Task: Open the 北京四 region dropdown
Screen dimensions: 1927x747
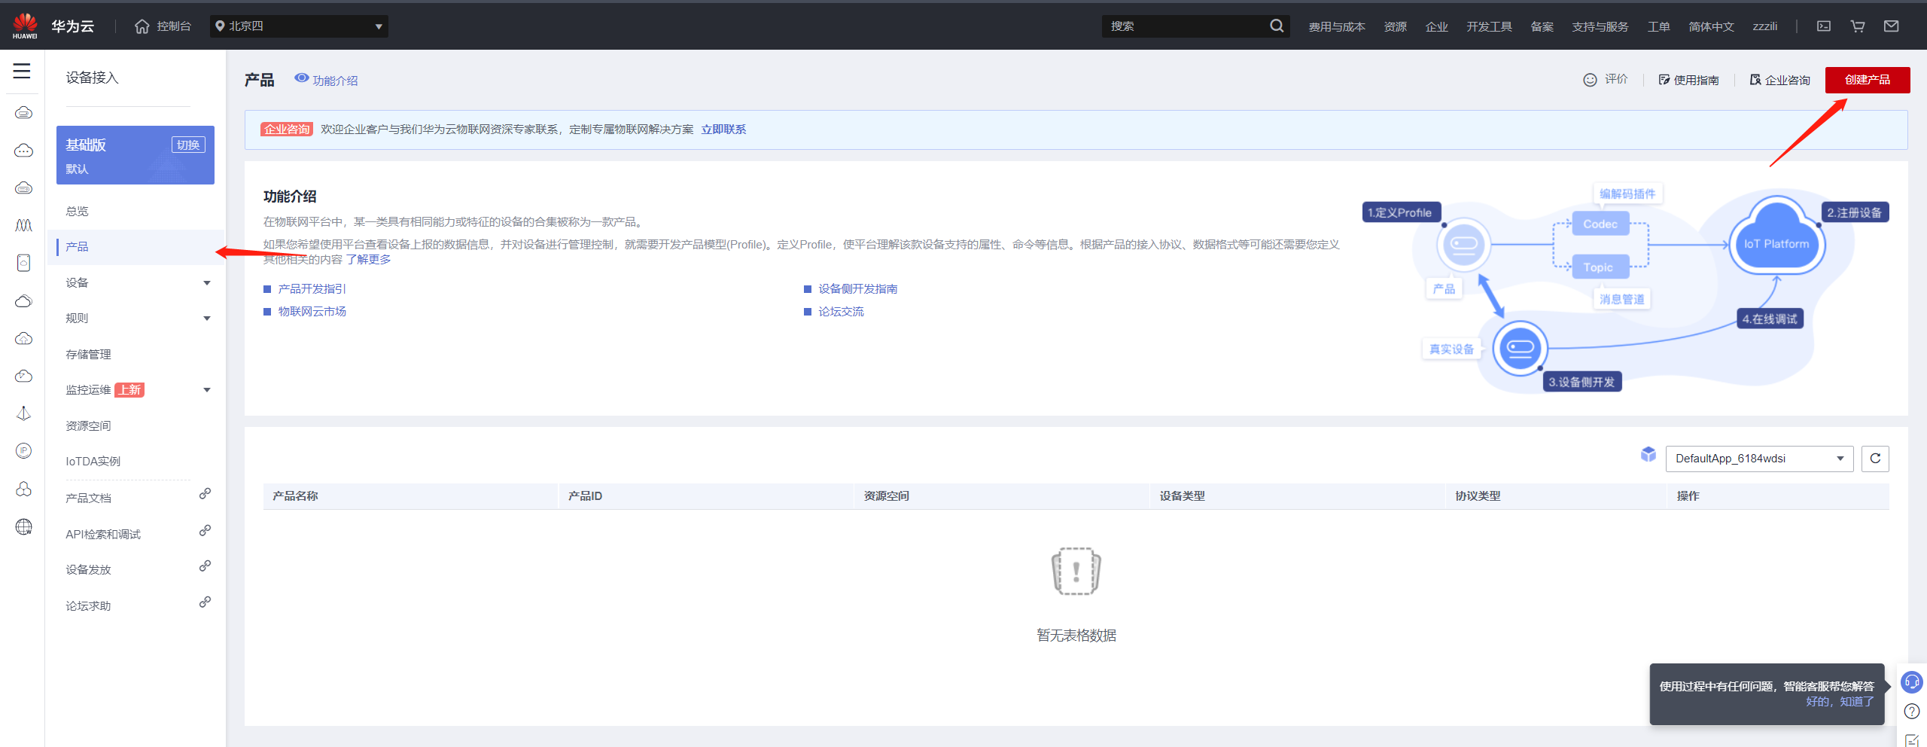Action: [299, 26]
